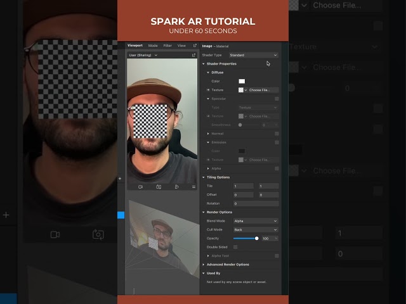Pop out the simulator preview icon

pyautogui.click(x=193, y=55)
